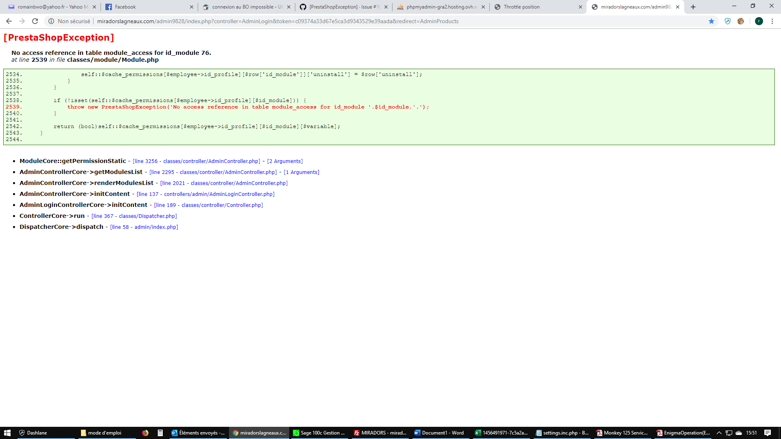
Task: Click the browser reload icon
Action: click(x=35, y=21)
